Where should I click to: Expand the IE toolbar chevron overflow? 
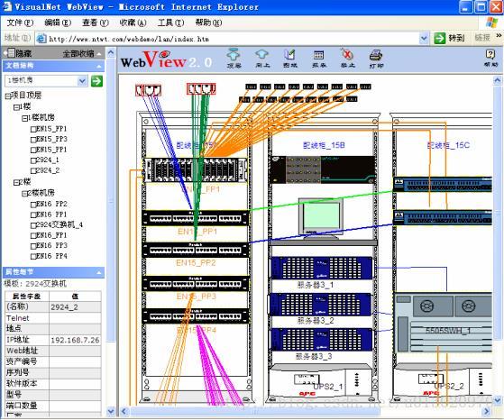(499, 35)
